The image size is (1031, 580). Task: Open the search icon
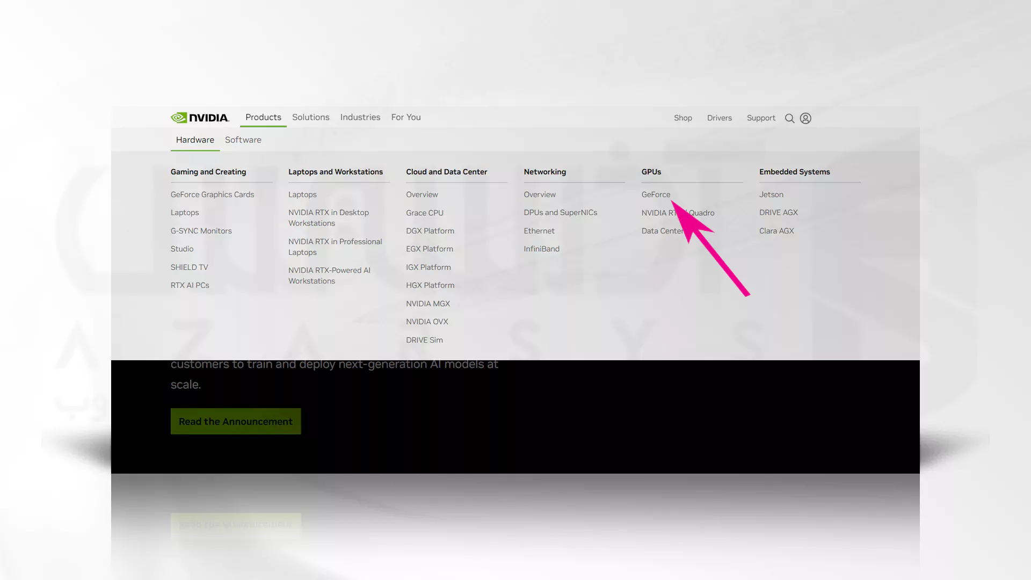click(789, 118)
